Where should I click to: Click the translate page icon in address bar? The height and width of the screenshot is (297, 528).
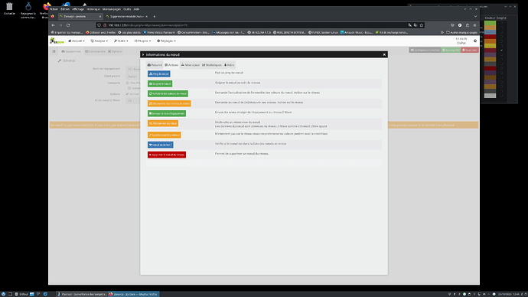coord(410,25)
